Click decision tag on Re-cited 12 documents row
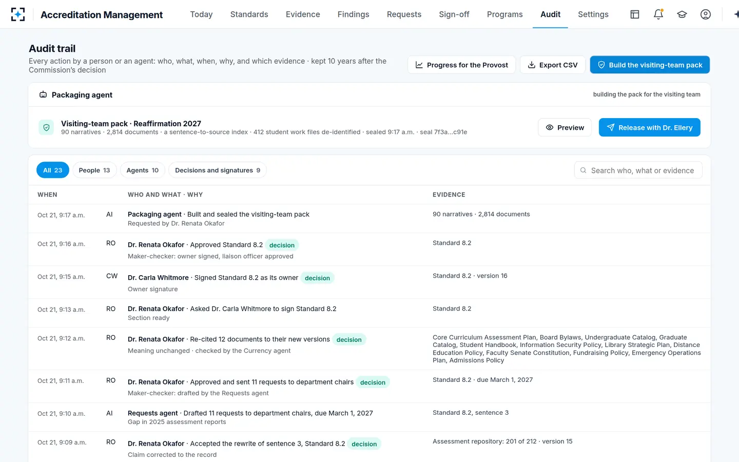739x462 pixels. pos(349,339)
